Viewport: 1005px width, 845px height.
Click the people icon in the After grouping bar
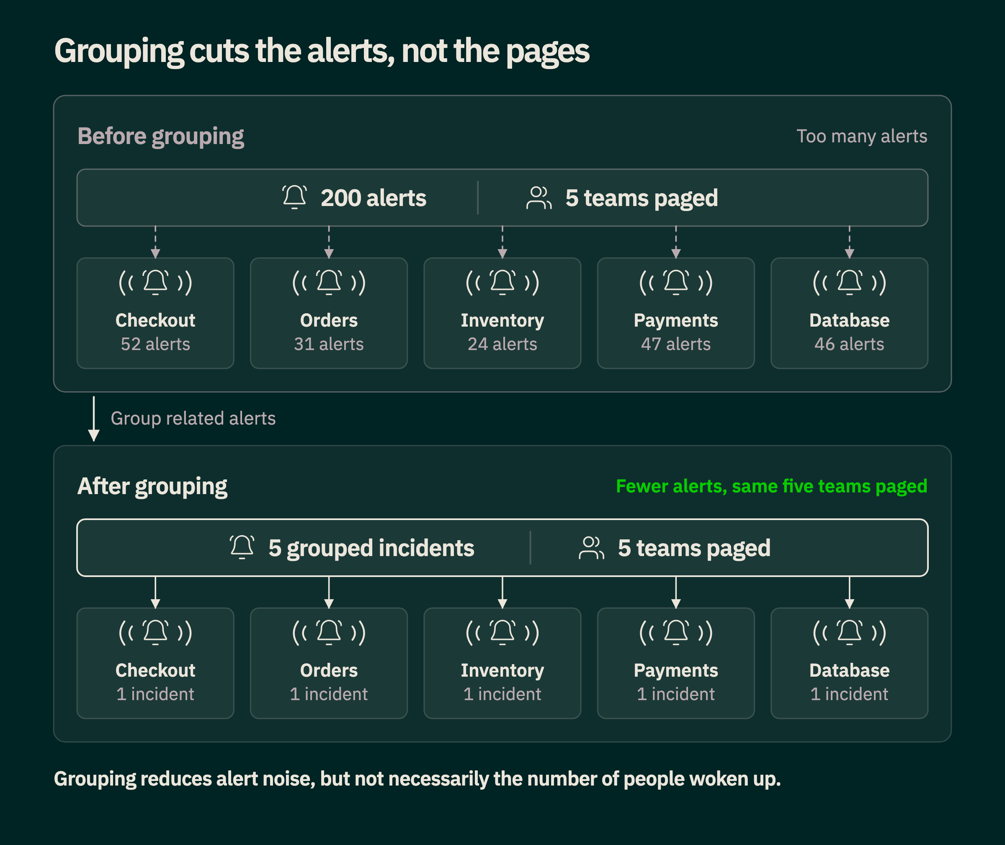click(x=592, y=548)
